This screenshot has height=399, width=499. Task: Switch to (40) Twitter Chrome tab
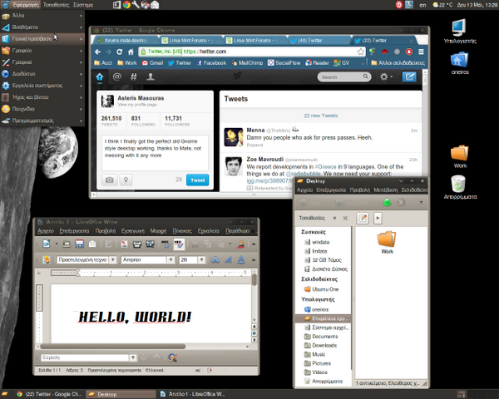(x=319, y=41)
